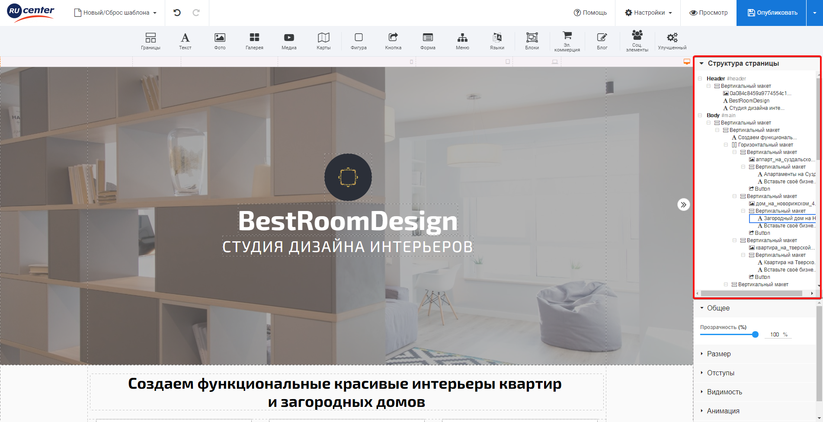This screenshot has height=422, width=823.
Task: Add a Кнопка button element
Action: [393, 42]
